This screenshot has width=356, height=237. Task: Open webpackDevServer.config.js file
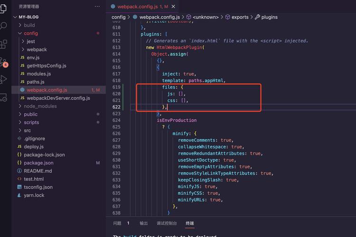tap(58, 98)
